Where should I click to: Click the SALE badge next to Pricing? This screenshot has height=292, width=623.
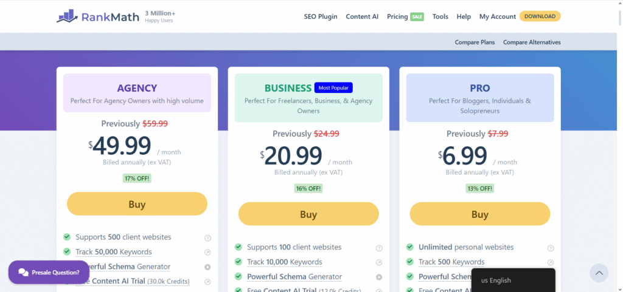(x=417, y=16)
